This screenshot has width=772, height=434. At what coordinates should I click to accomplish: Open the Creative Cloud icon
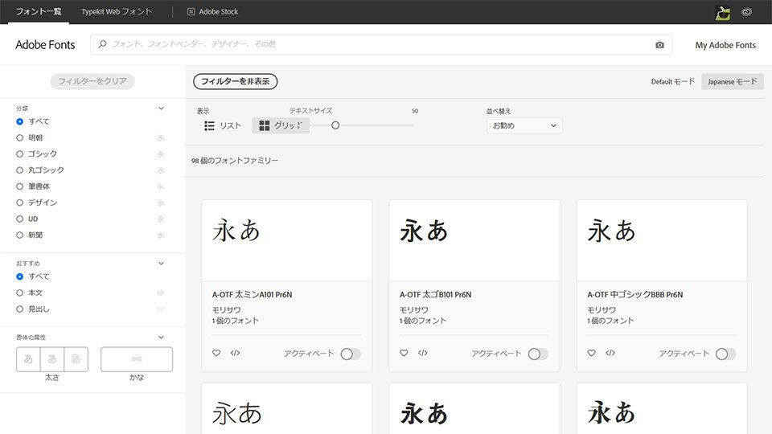pyautogui.click(x=746, y=12)
